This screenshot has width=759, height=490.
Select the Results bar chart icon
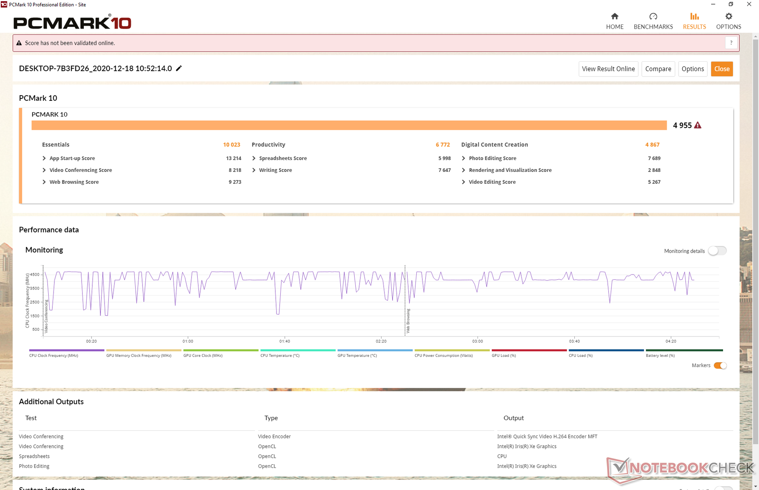[694, 16]
